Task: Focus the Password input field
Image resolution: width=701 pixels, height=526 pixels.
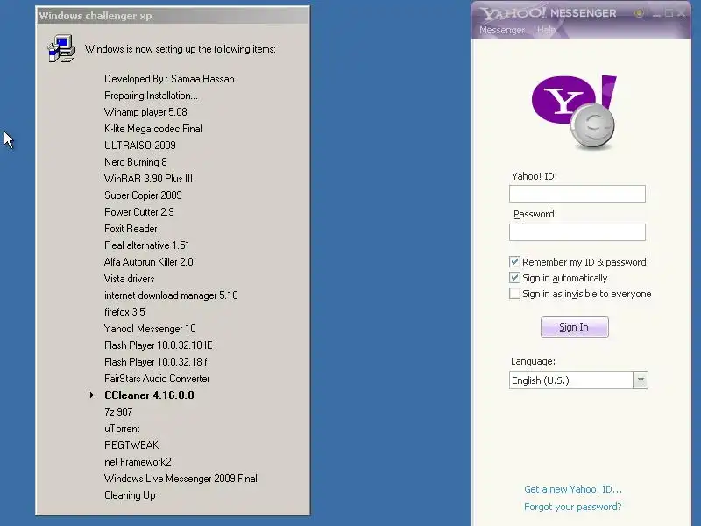Action: click(577, 232)
